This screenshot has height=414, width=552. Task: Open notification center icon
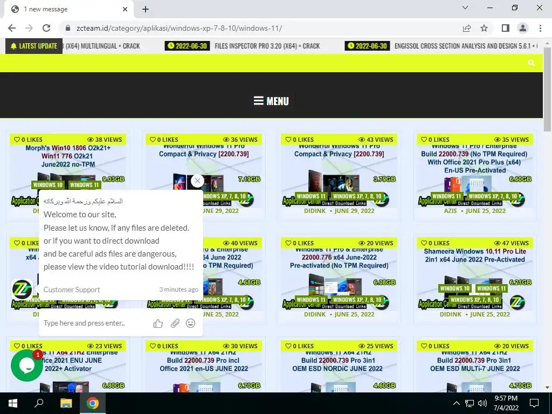coord(534,403)
